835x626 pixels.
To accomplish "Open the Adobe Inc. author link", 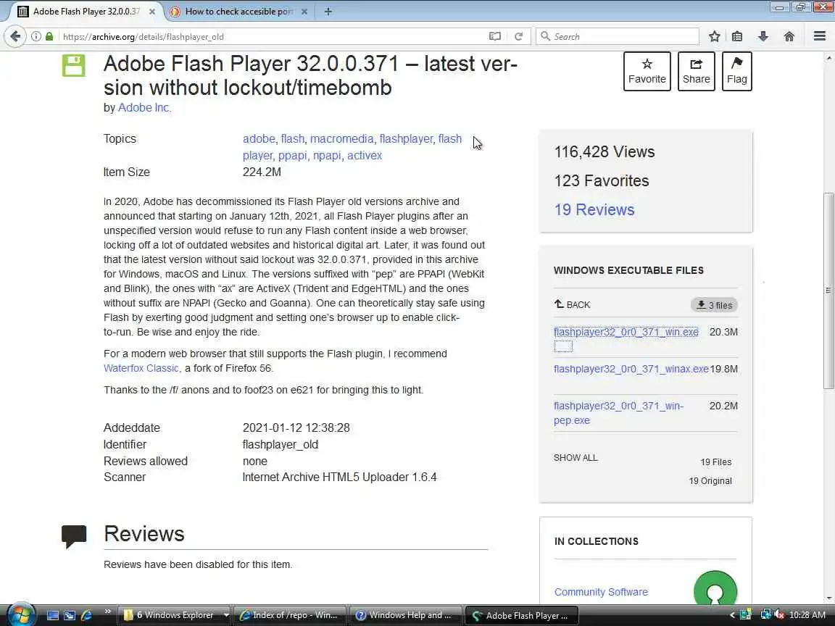I will coord(144,107).
